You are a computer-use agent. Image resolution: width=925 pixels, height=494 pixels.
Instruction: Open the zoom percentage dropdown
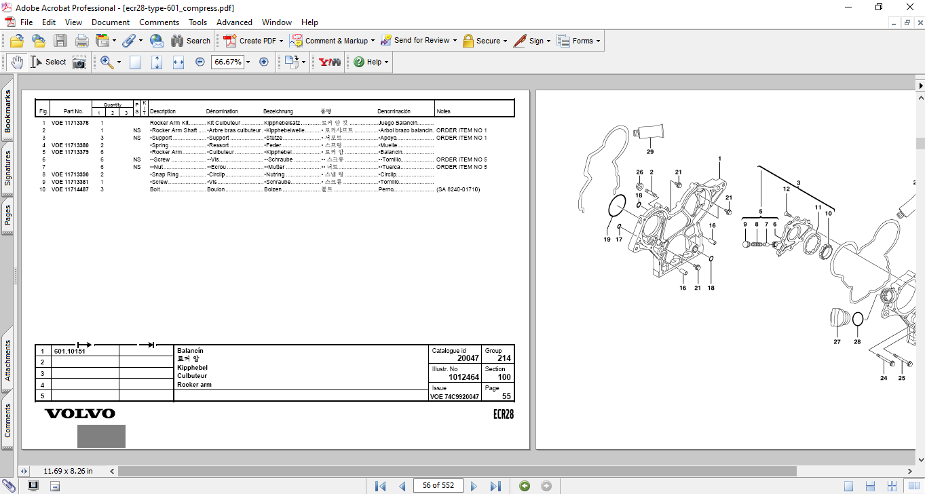248,62
